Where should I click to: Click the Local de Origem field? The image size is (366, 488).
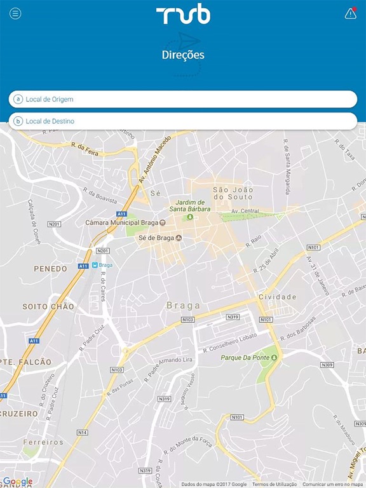(x=183, y=99)
